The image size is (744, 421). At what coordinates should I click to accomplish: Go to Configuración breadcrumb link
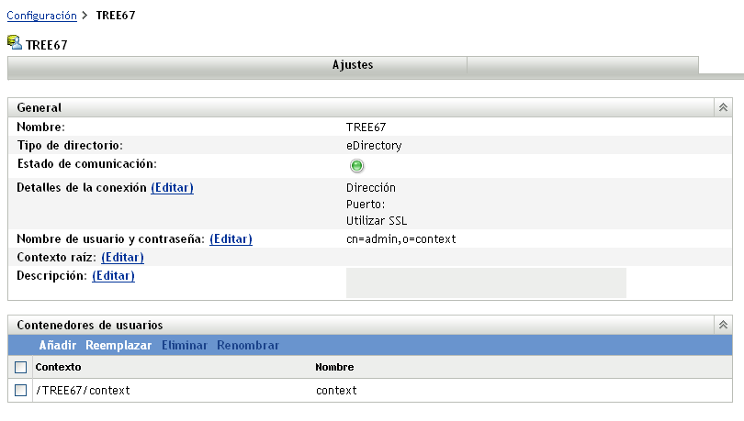[42, 16]
